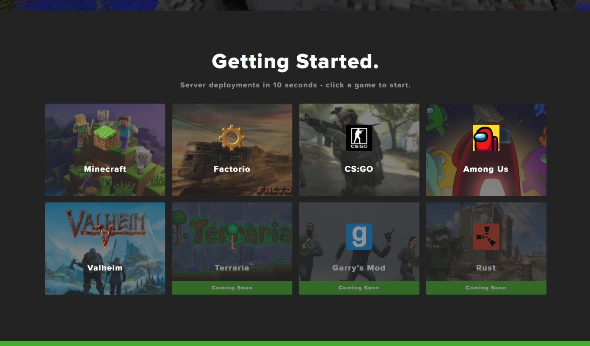Select the Minecraft game label

pyautogui.click(x=105, y=169)
